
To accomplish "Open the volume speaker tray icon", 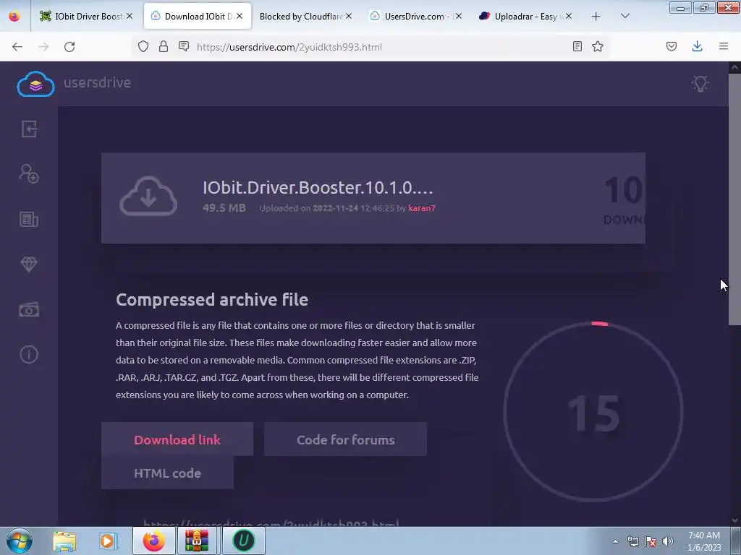I will pyautogui.click(x=668, y=541).
